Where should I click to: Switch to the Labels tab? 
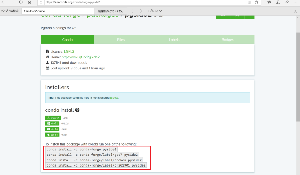point(174,40)
